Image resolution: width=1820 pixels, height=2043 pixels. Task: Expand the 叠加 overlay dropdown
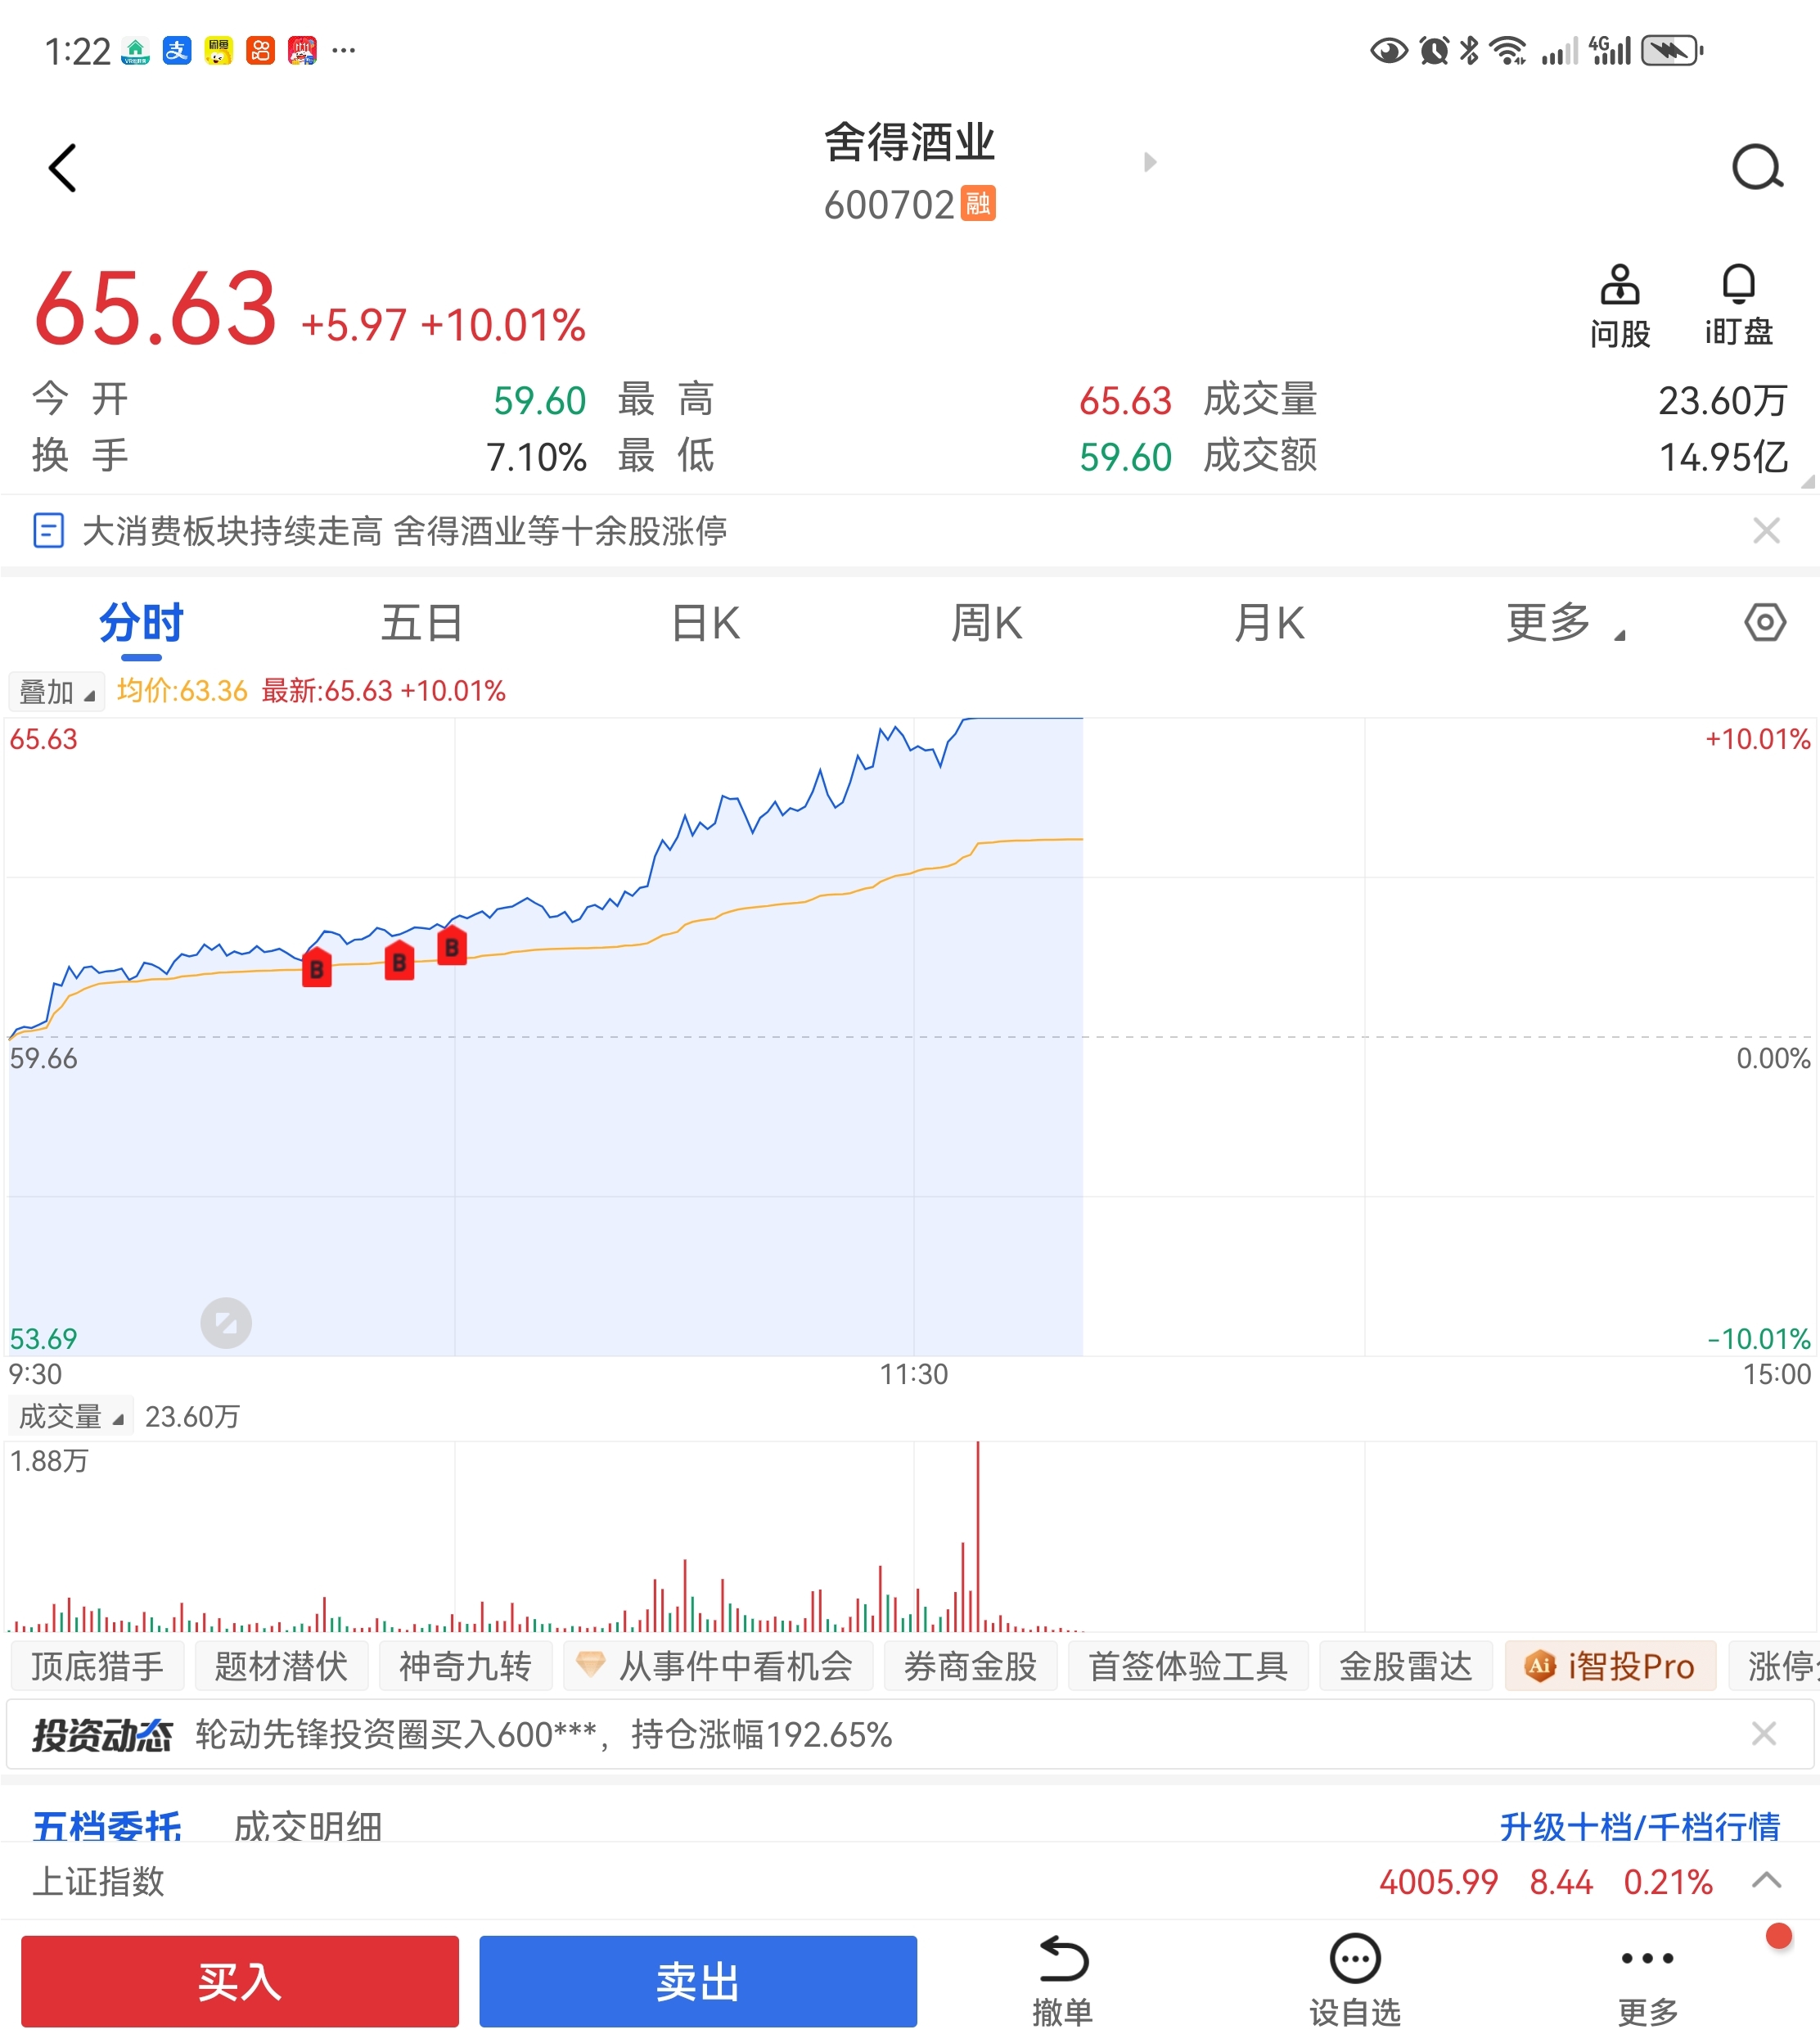coord(56,692)
